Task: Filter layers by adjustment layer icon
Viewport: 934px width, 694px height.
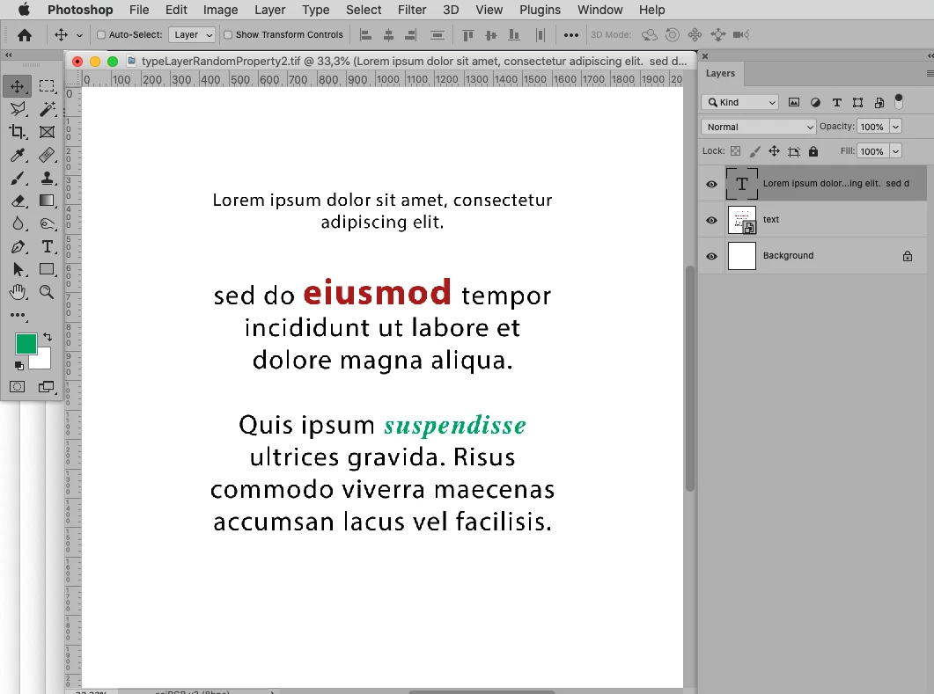Action: 815,102
